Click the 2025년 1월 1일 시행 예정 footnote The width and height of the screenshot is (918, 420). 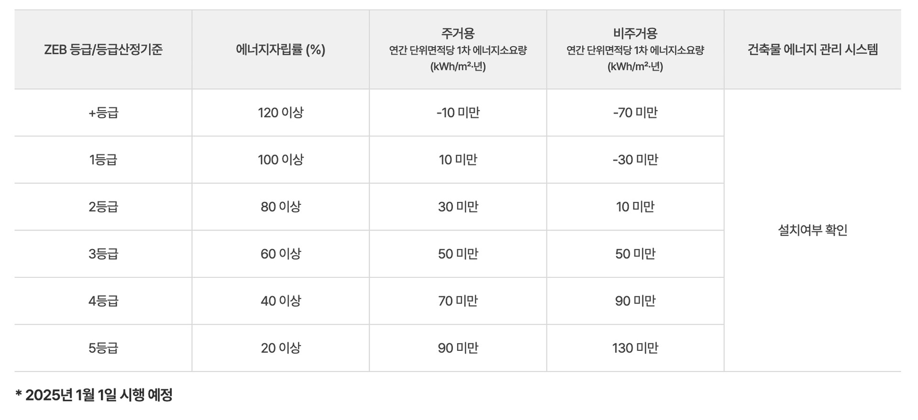(94, 395)
